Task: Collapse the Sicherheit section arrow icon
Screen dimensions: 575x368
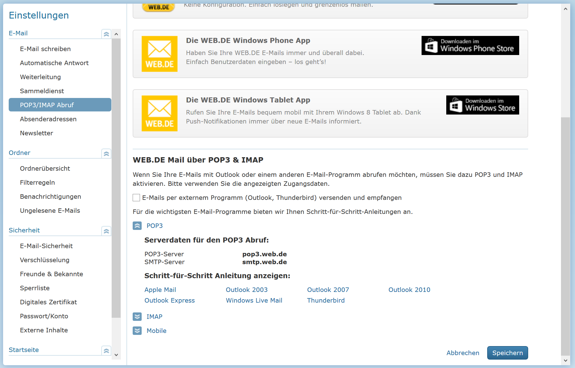Action: [x=106, y=231]
